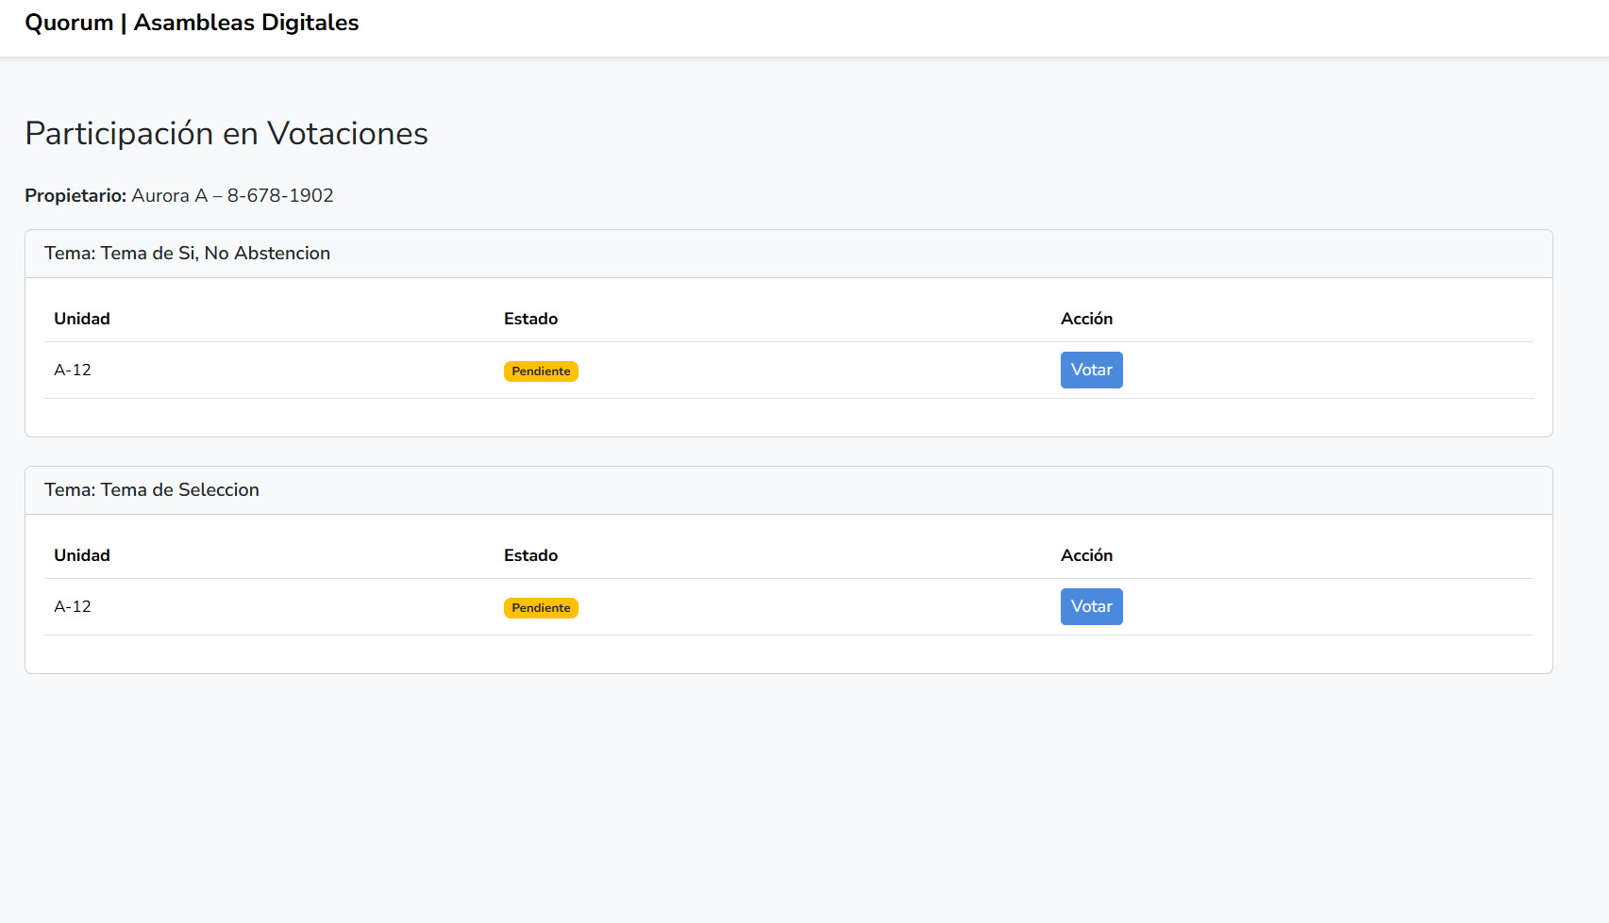Click Estado column header in Seleccion table

coord(530,555)
